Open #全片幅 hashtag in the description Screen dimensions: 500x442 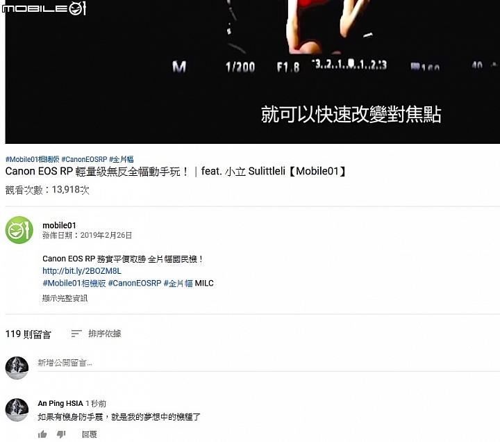178,283
